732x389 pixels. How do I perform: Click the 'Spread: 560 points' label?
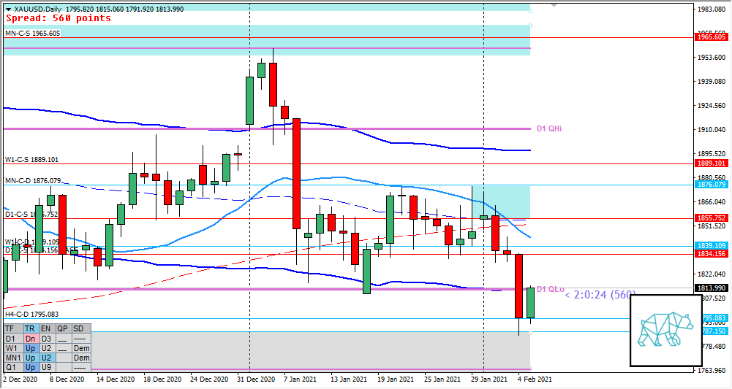[x=58, y=18]
